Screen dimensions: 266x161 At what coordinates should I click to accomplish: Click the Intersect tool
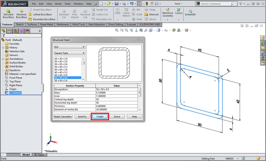point(152,15)
